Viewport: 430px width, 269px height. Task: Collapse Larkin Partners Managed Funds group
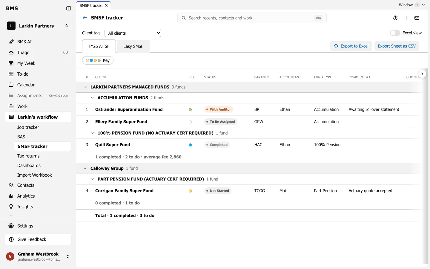(85, 87)
